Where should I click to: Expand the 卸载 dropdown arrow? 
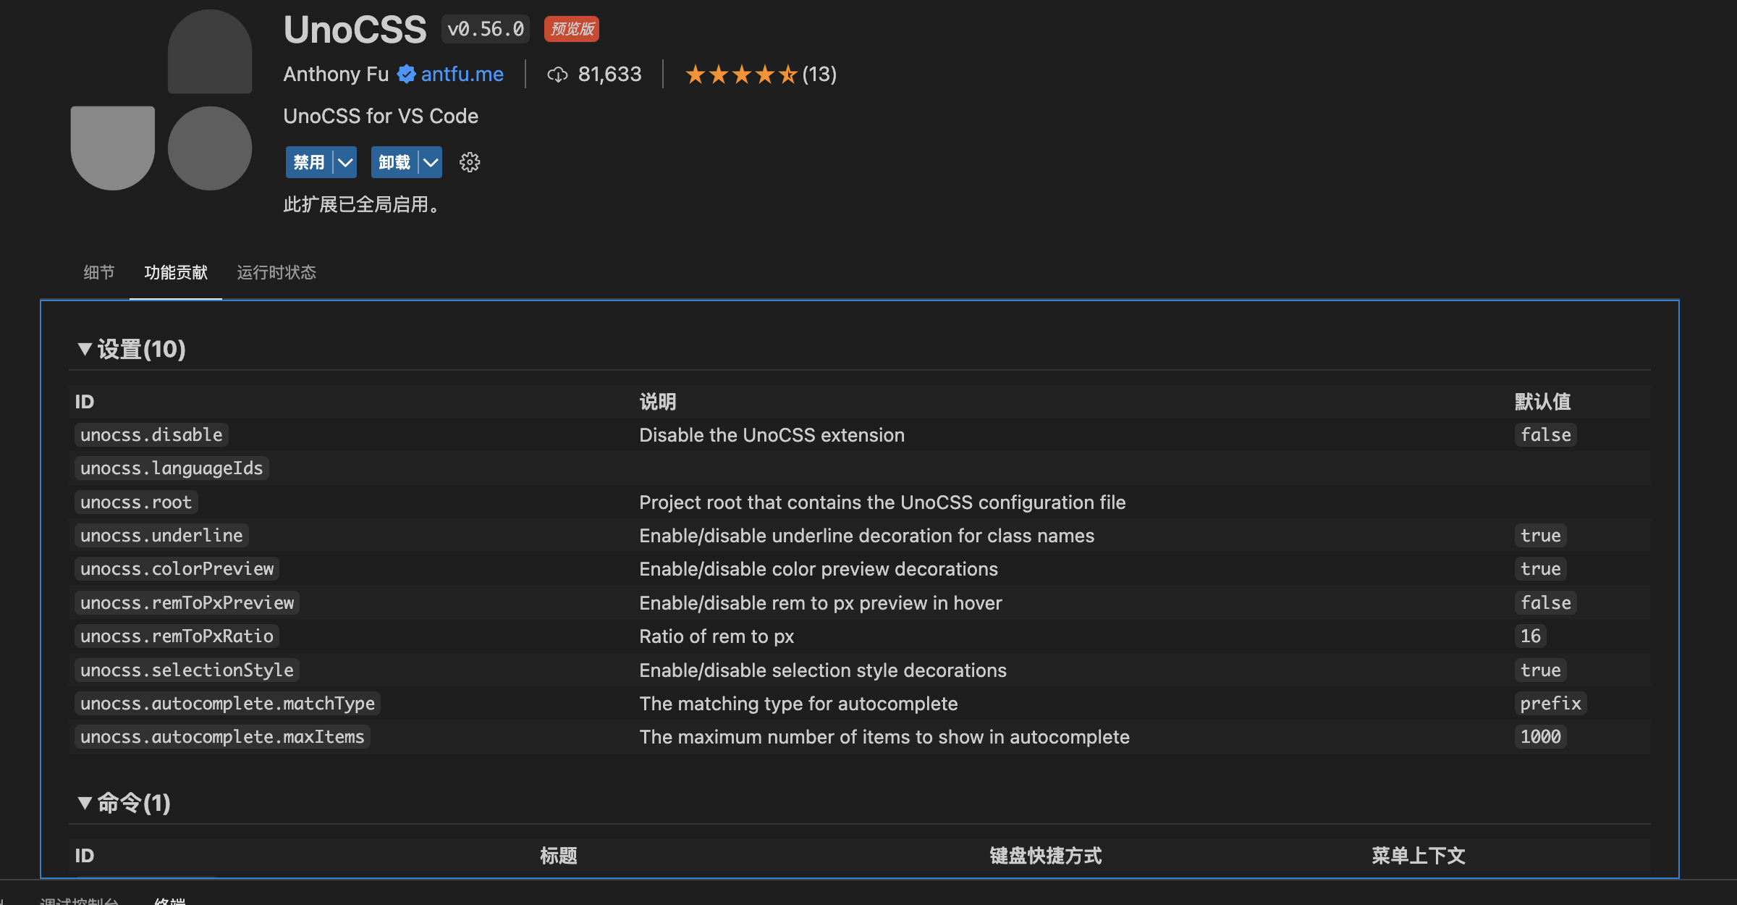[x=431, y=162]
